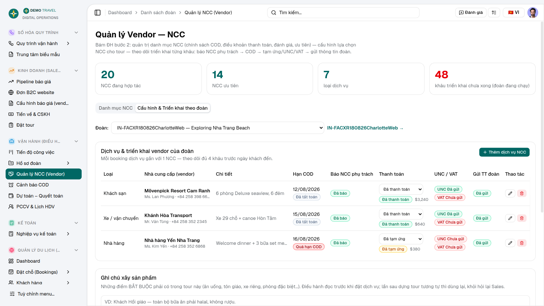Follow the IN-FACXR180826CharlotteWeb link
Viewport: 544px width, 306px height.
(365, 128)
